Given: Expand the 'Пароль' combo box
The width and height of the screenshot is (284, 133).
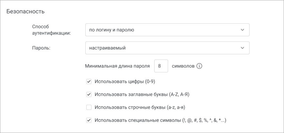Looking at the screenshot, I should [167, 48].
